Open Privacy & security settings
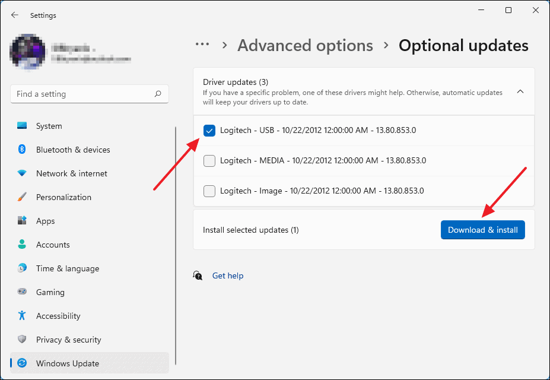The image size is (550, 380). pos(68,340)
